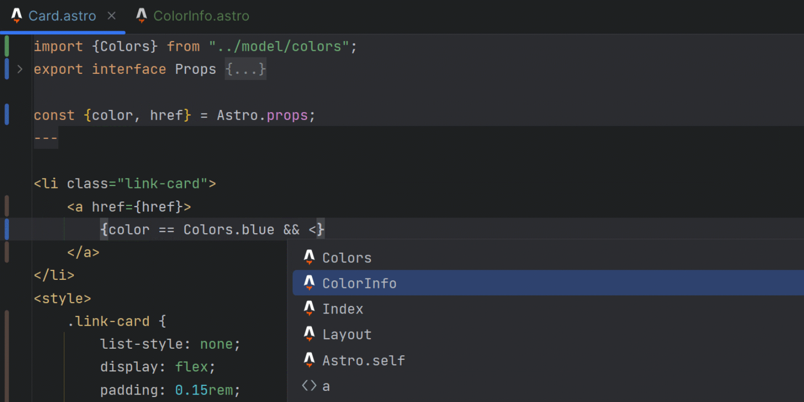This screenshot has height=402, width=804.
Task: Click the <style> opening tag
Action: 62,298
